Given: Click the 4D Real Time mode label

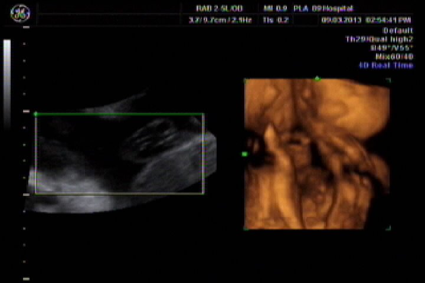Looking at the screenshot, I should pos(386,65).
